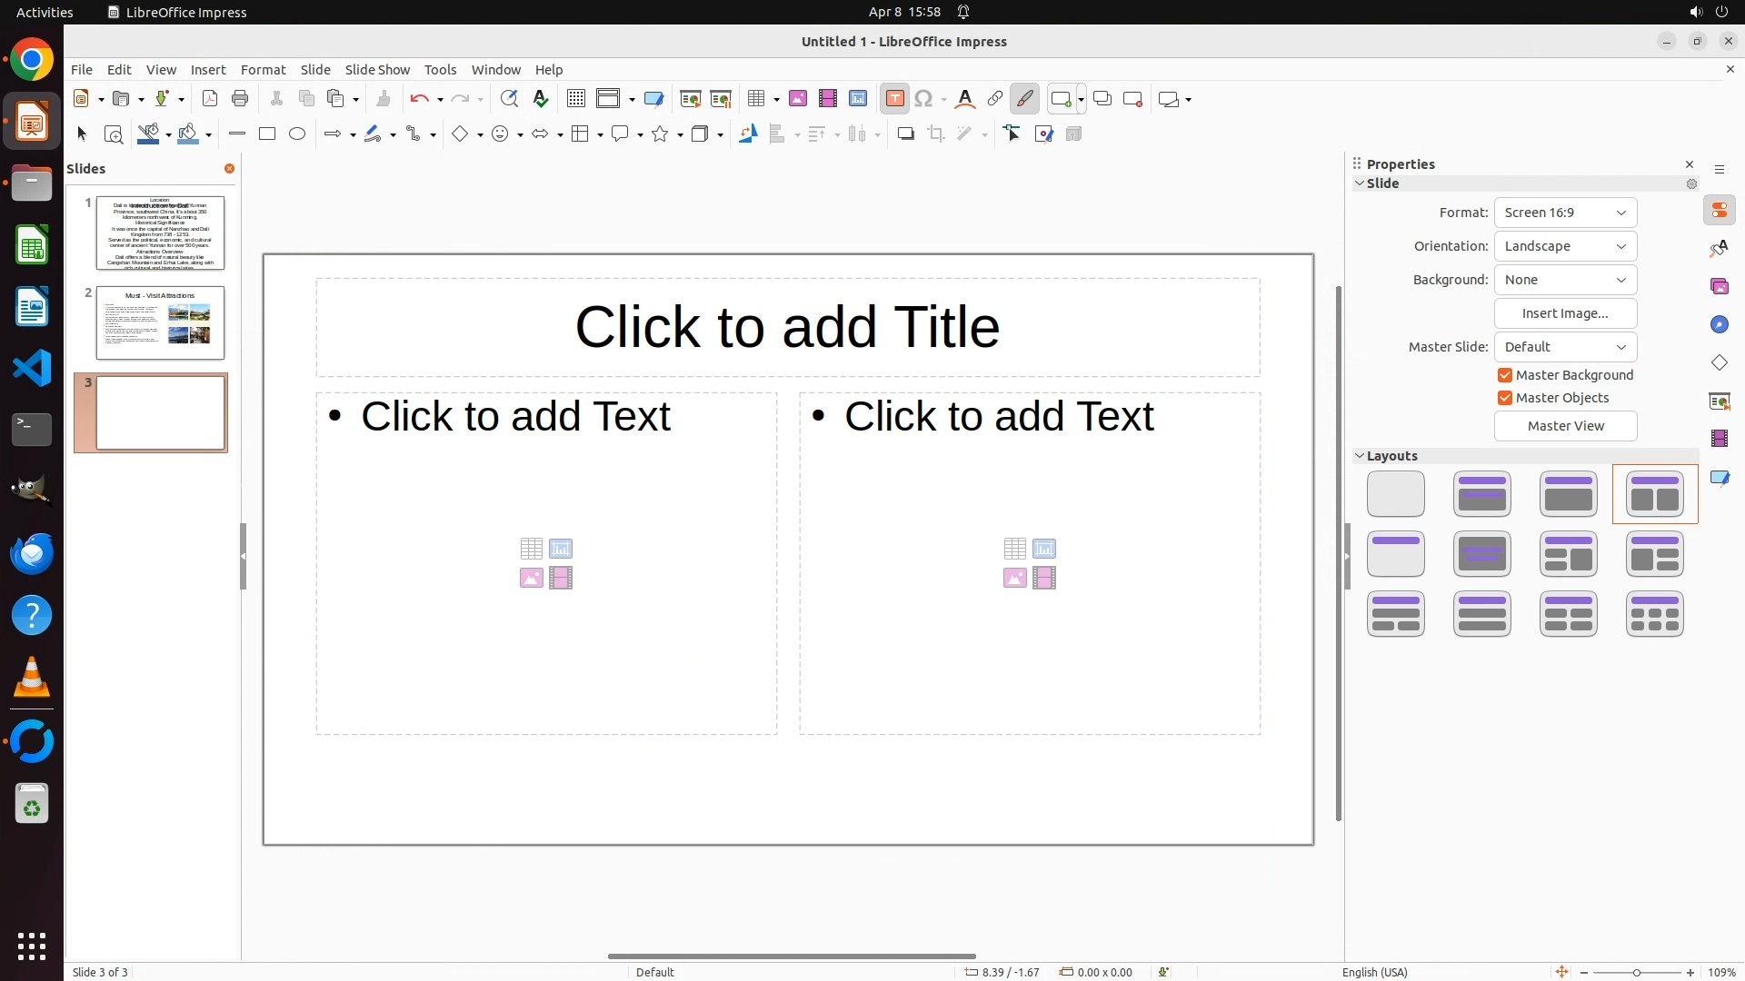Uncheck the Master Objects checkbox

(x=1505, y=398)
